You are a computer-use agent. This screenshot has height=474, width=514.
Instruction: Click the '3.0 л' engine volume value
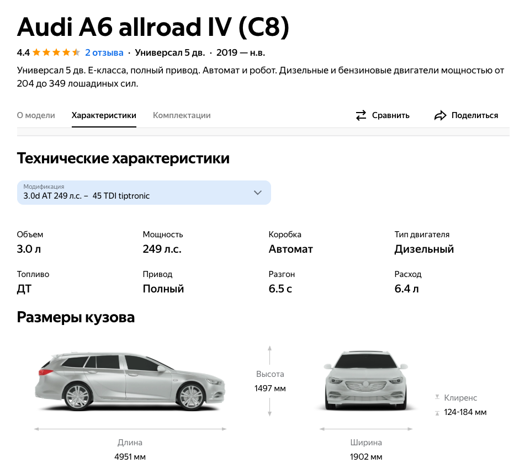click(29, 249)
